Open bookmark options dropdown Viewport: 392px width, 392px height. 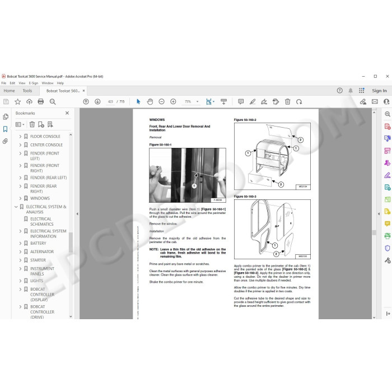click(20, 124)
